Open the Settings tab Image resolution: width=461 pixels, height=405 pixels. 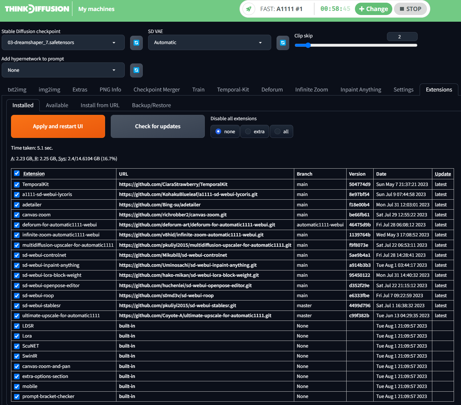pos(404,89)
